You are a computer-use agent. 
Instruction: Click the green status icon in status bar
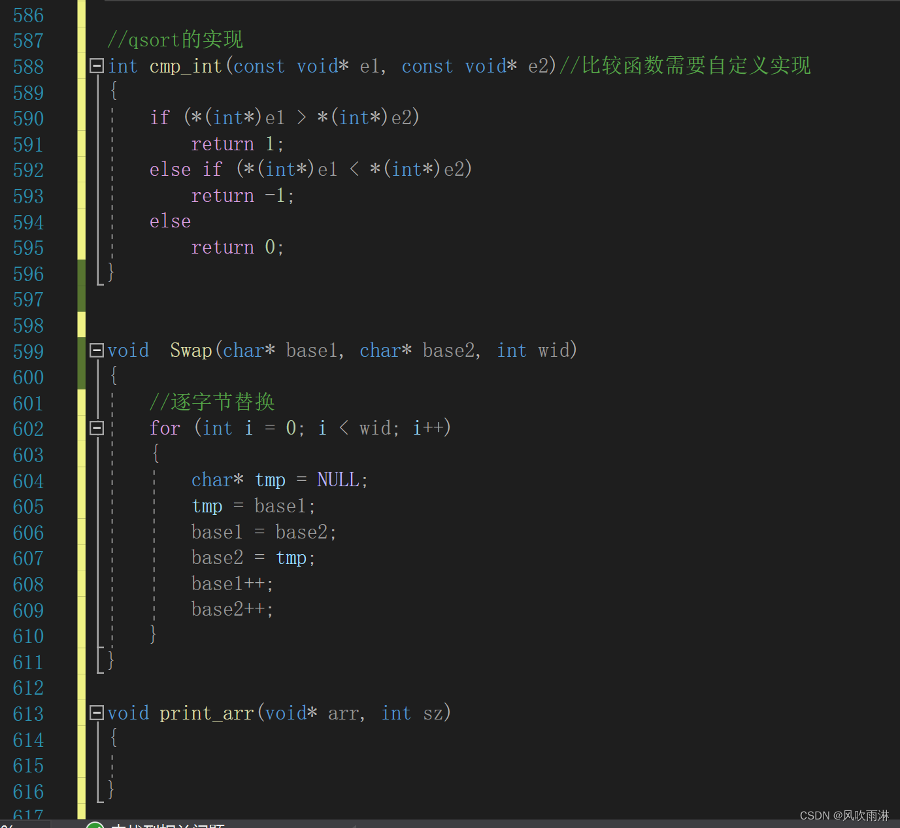[94, 825]
